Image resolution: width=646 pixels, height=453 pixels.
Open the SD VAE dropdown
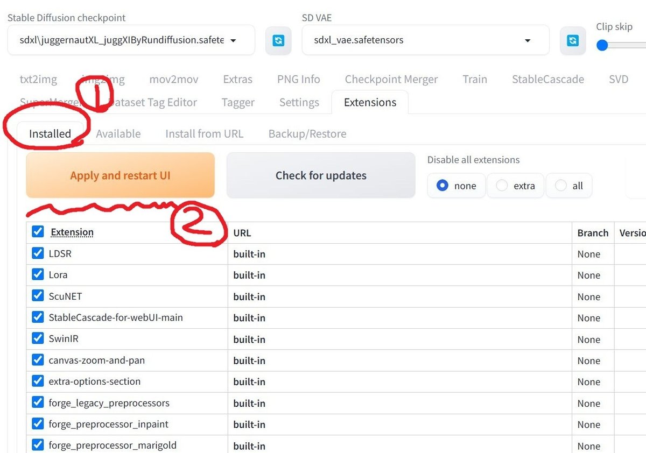pos(425,40)
